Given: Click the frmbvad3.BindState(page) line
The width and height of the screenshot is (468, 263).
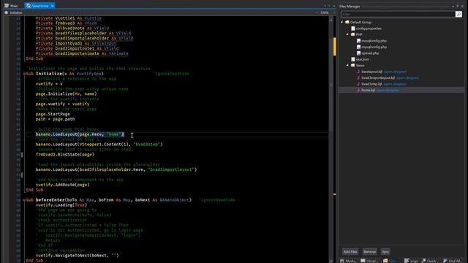Looking at the screenshot, I should pyautogui.click(x=65, y=154).
